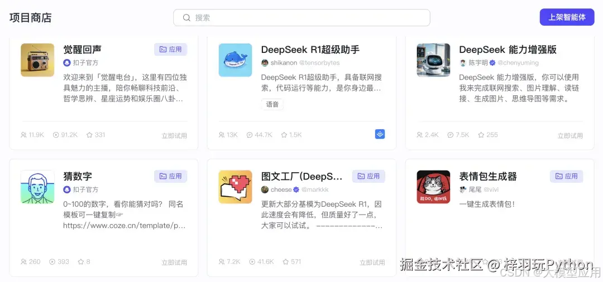The image size is (603, 282).
Task: Click the 上架智能体 button
Action: (567, 17)
